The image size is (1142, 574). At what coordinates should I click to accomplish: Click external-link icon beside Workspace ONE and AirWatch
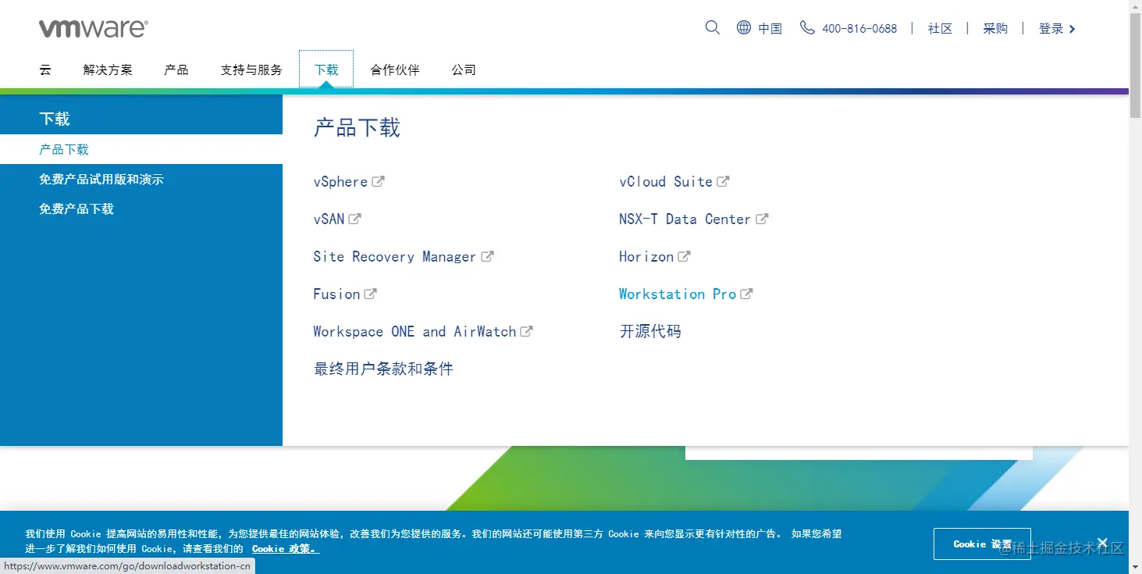526,331
